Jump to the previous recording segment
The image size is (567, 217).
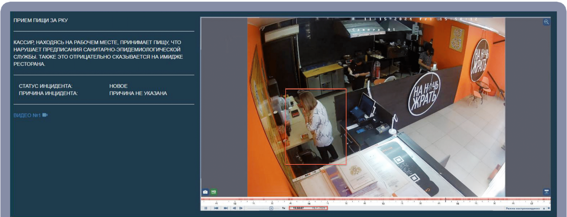[216, 208]
